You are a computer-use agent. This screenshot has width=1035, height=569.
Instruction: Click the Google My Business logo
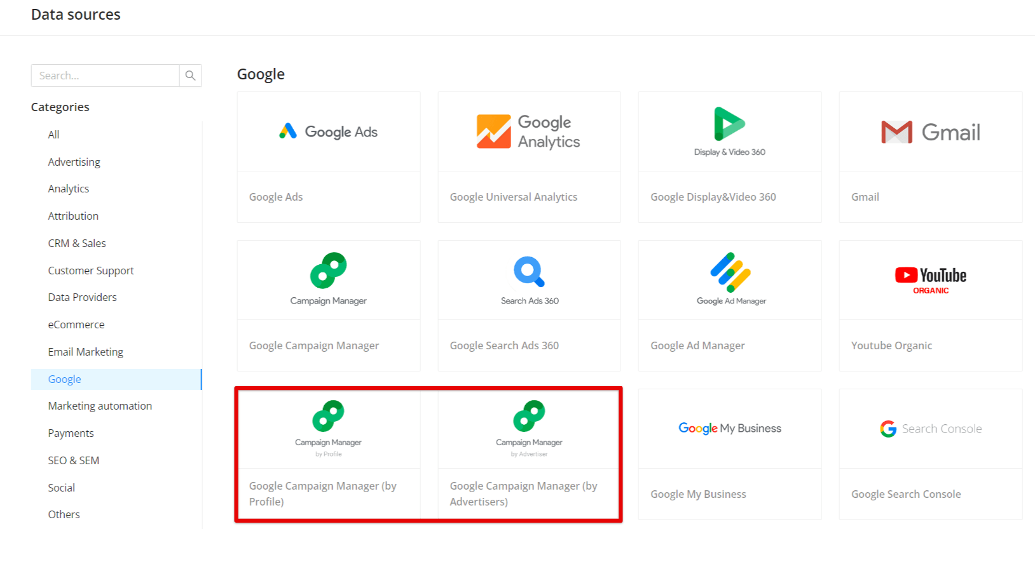click(730, 428)
